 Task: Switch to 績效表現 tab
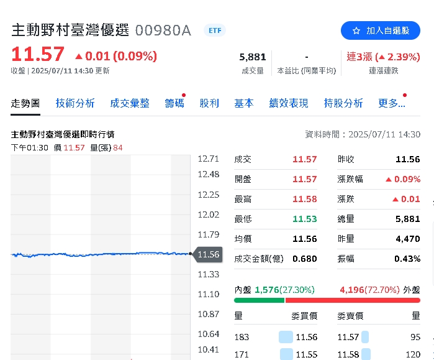click(289, 103)
